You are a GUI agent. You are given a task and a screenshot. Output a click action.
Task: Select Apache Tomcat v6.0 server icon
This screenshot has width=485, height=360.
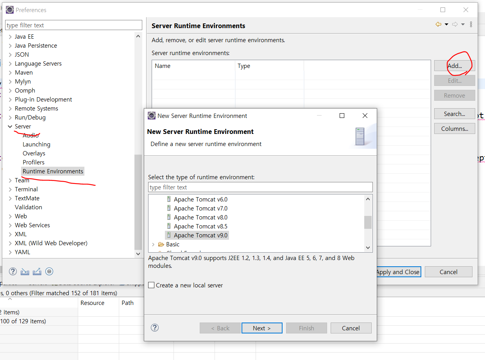click(x=169, y=199)
